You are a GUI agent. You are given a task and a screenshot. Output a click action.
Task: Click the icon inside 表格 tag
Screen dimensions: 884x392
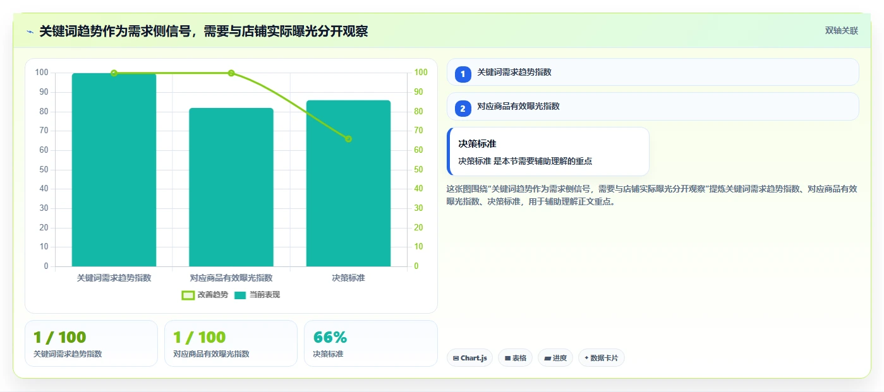point(507,359)
